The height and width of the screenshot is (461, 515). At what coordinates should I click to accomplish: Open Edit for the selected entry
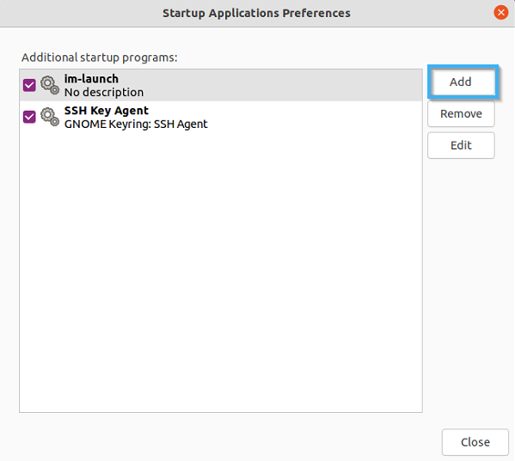(x=461, y=145)
